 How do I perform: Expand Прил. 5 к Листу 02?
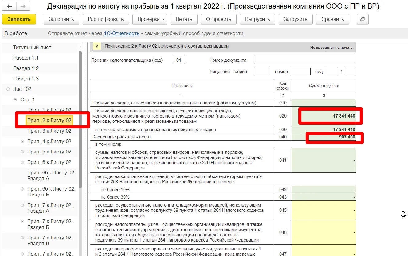pos(22,152)
